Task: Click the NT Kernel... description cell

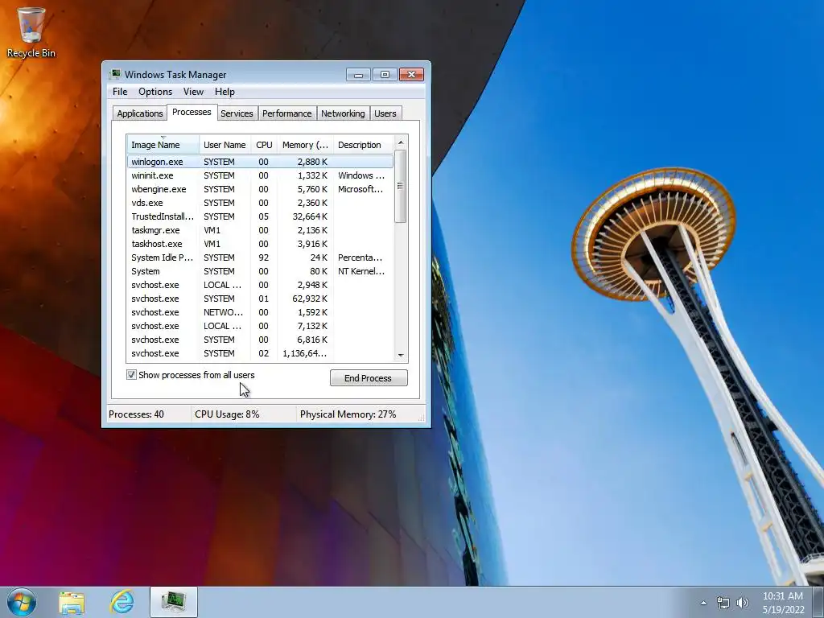Action: click(361, 271)
